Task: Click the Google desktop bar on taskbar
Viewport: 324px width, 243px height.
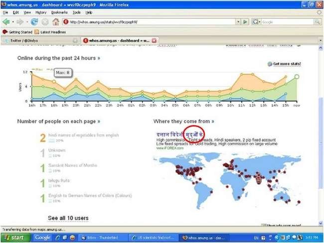Action: 42,238
